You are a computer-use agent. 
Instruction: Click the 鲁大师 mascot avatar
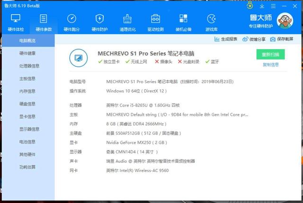(x=285, y=21)
